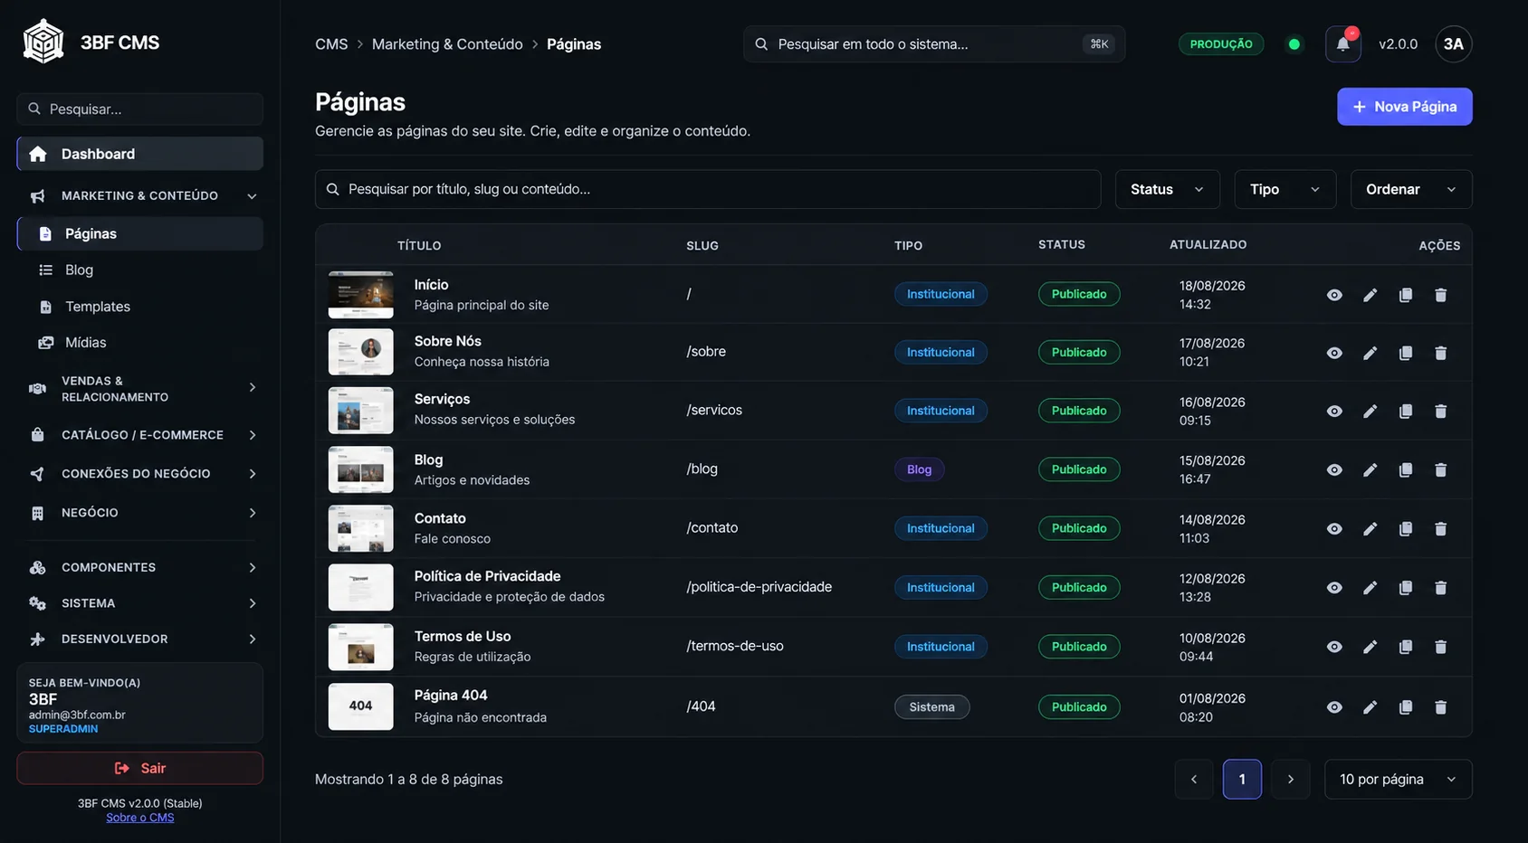The image size is (1528, 843).
Task: Expand Vendas & Relacionamento section
Action: coord(140,388)
